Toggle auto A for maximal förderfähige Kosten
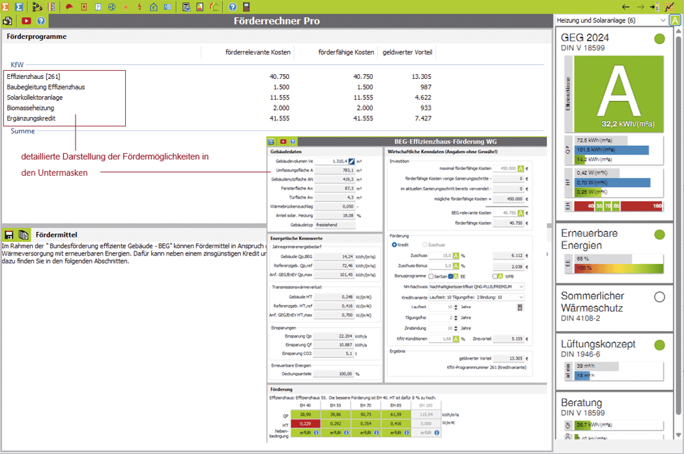The width and height of the screenshot is (684, 454). [521, 168]
